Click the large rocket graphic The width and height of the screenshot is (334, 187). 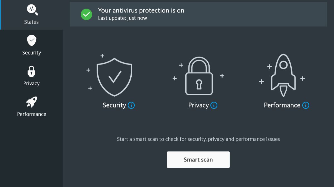coord(283,75)
